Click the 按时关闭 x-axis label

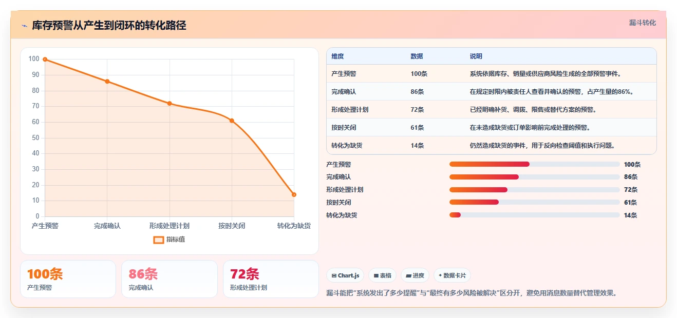click(232, 226)
